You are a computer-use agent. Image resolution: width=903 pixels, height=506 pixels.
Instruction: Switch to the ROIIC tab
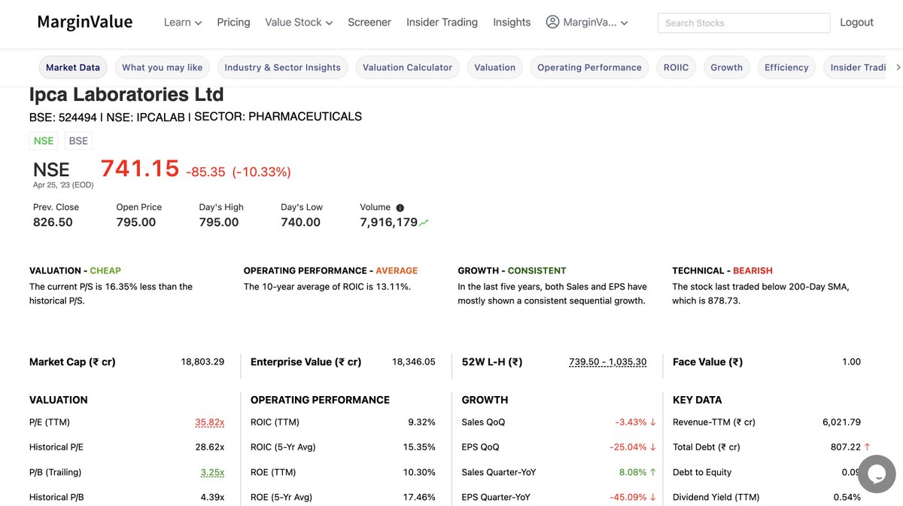point(676,67)
